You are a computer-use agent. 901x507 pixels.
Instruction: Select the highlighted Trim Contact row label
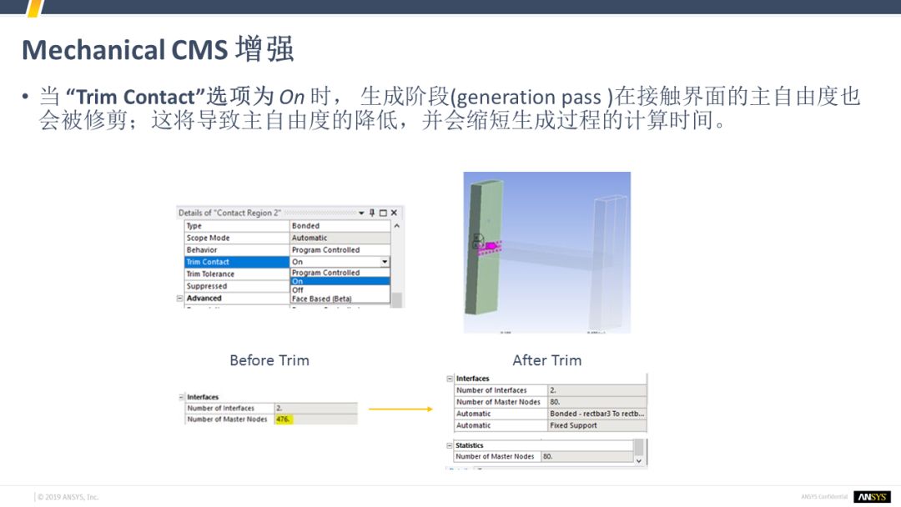(237, 262)
